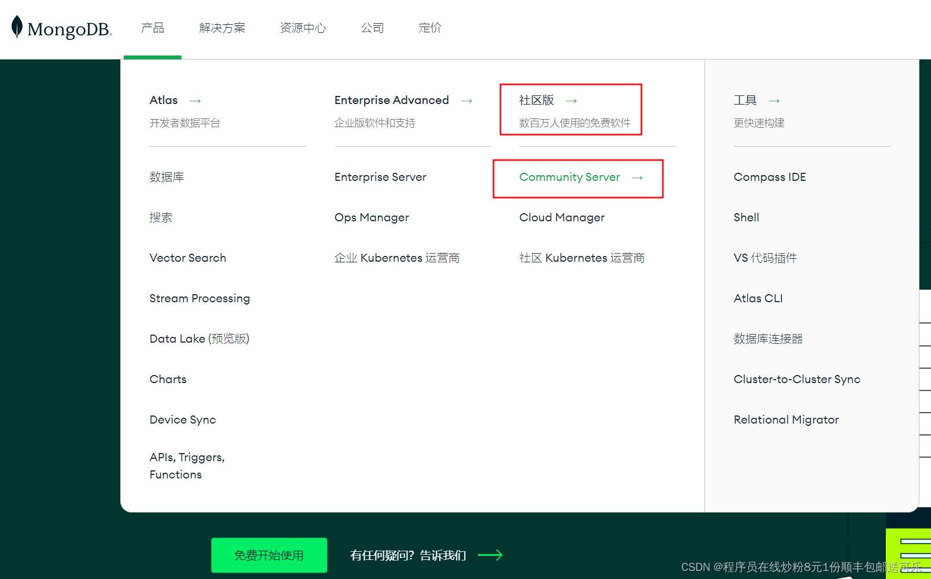Image resolution: width=931 pixels, height=579 pixels.
Task: Go to the 定价 page
Action: pyautogui.click(x=430, y=28)
